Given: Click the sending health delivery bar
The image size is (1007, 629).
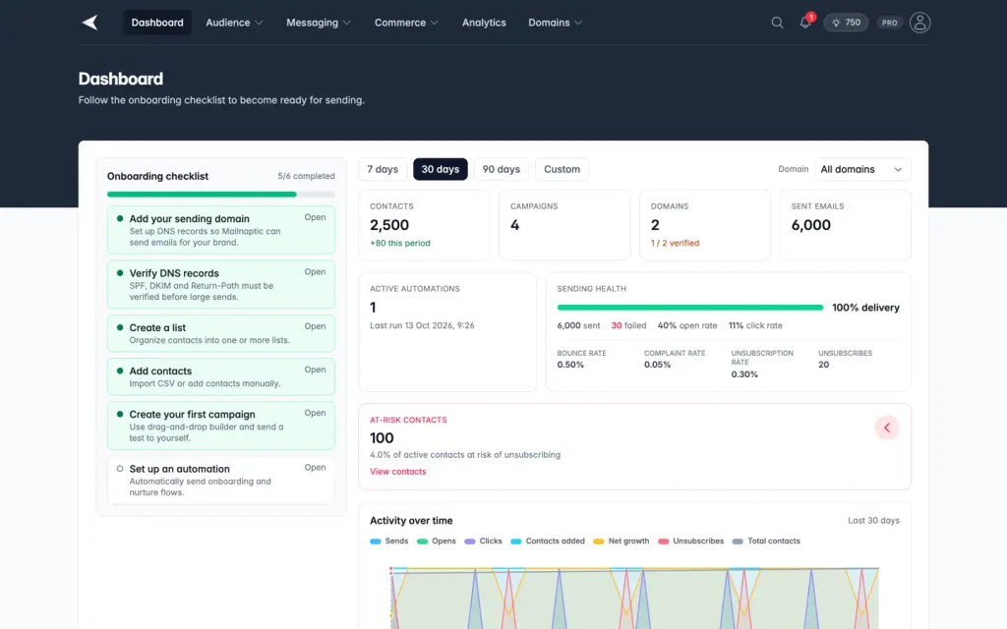Looking at the screenshot, I should [689, 308].
